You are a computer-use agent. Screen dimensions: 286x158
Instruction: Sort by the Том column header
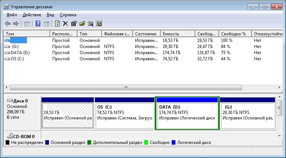coord(27,34)
